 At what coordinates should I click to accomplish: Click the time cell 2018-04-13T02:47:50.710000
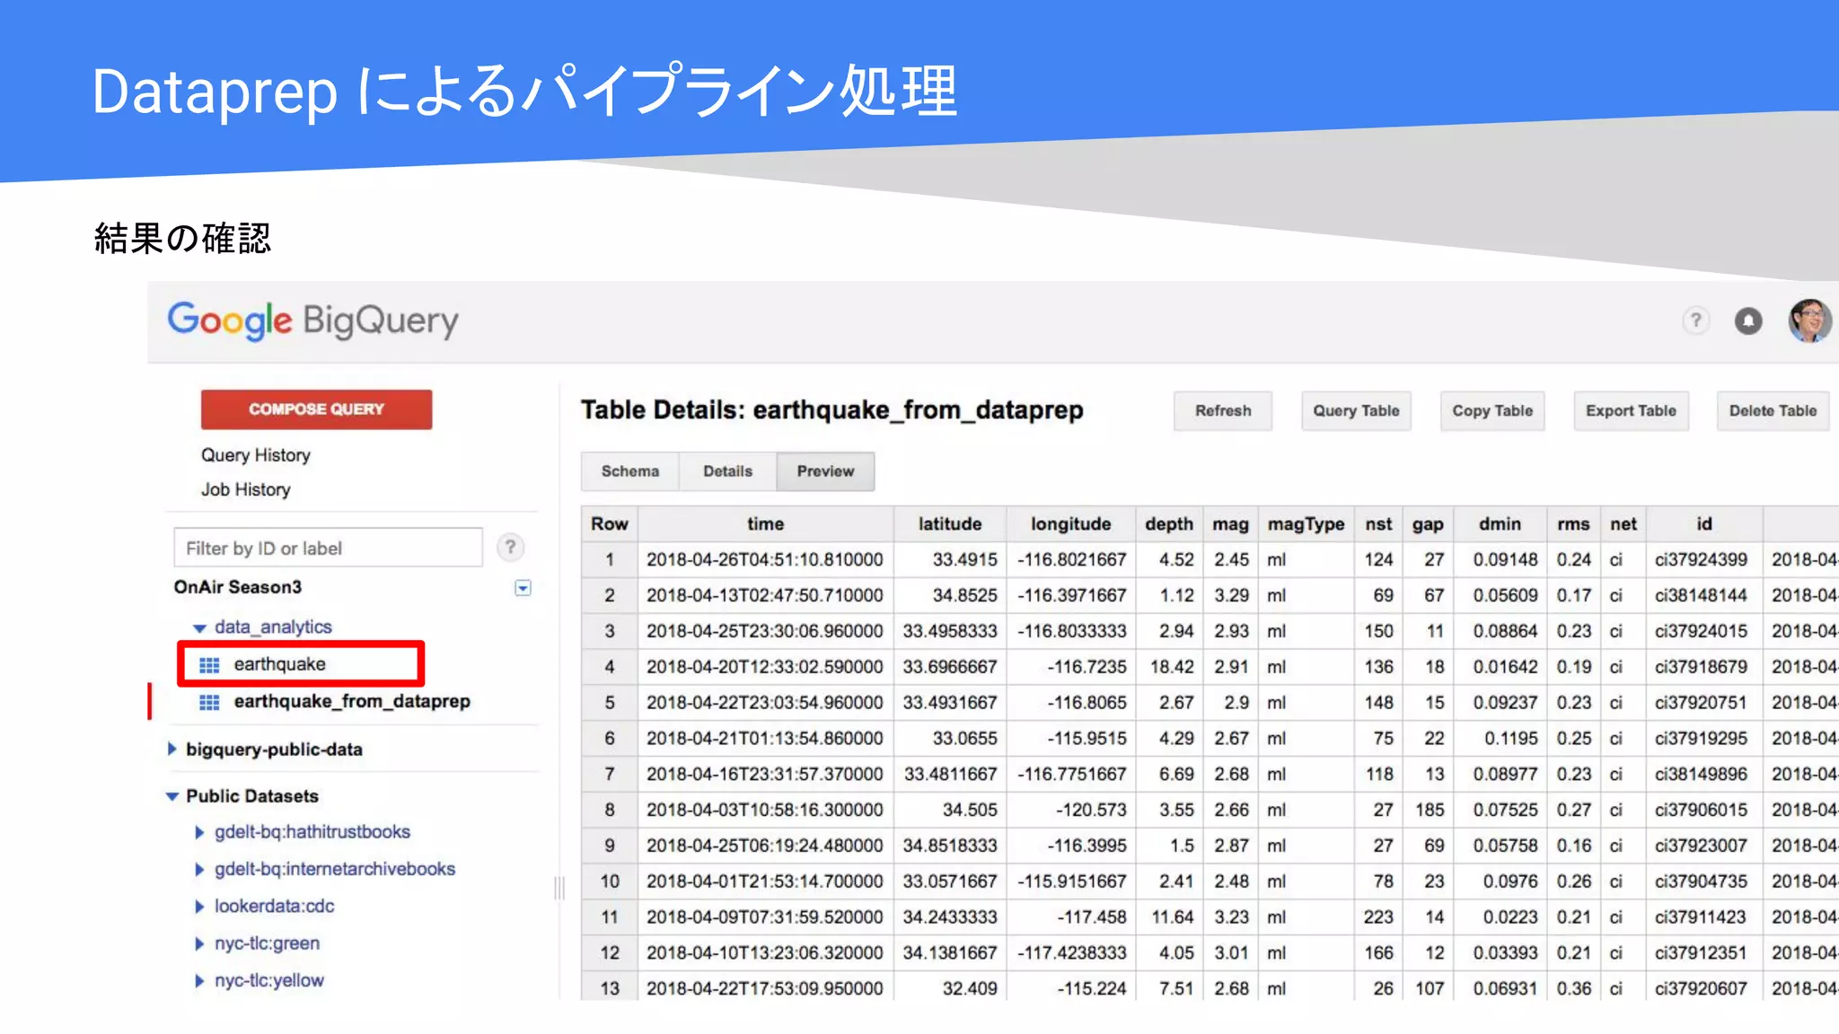765,596
